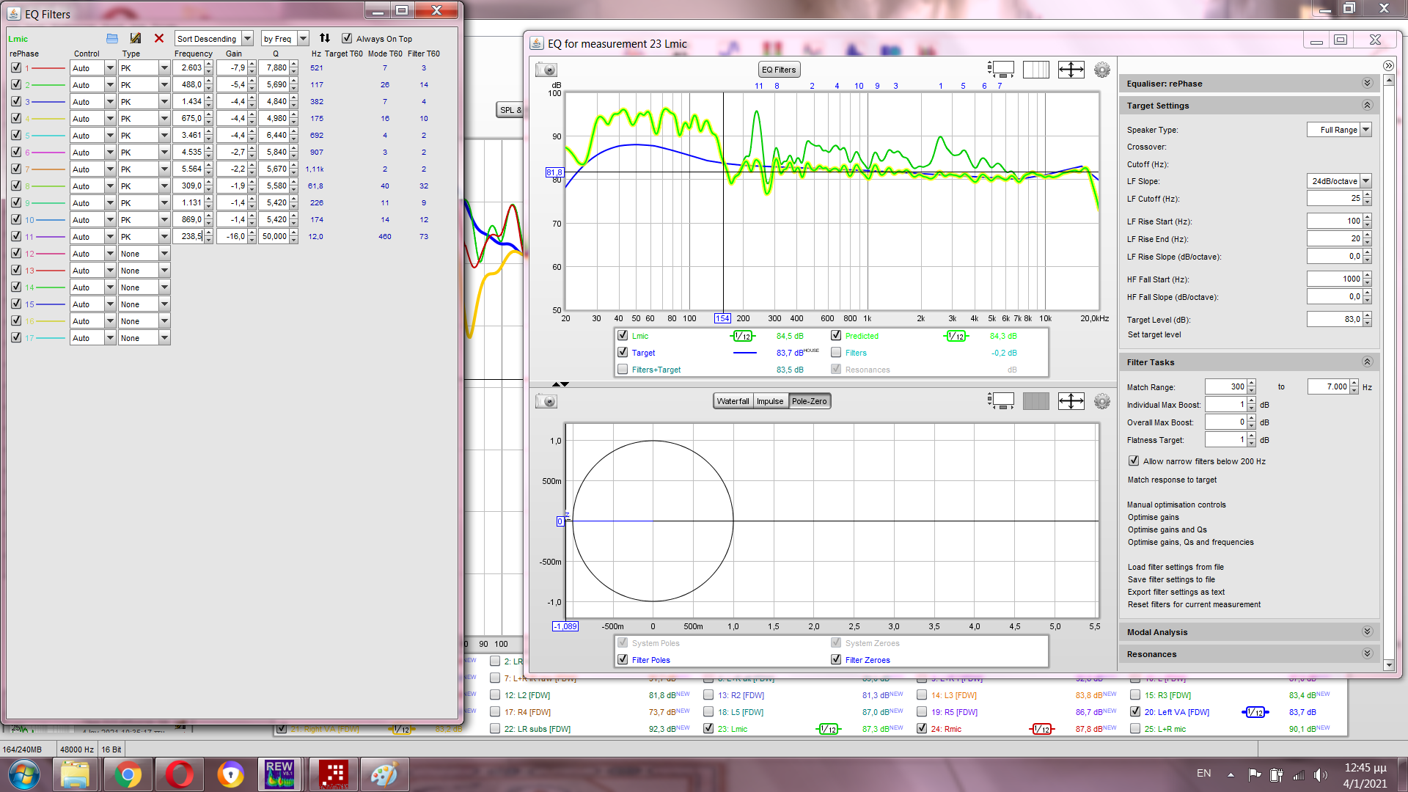Screen dimensions: 1408x792
Task: Click the lower graph grey axis icon
Action: (x=1035, y=401)
